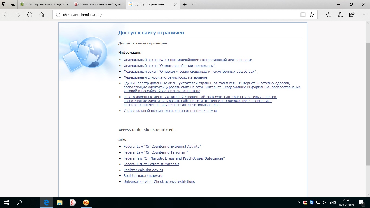
Task: Open Settings and more ellipsis menu
Action: [364, 15]
